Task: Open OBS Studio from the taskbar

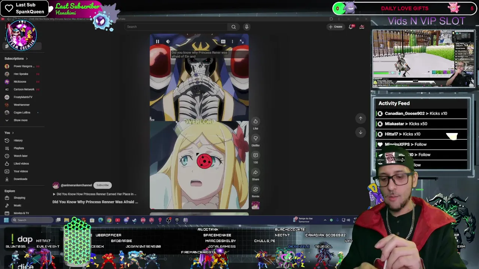Action: tap(168, 220)
